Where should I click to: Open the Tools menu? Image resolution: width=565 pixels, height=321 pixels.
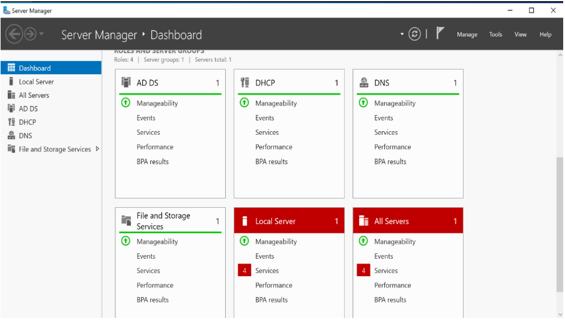click(495, 35)
